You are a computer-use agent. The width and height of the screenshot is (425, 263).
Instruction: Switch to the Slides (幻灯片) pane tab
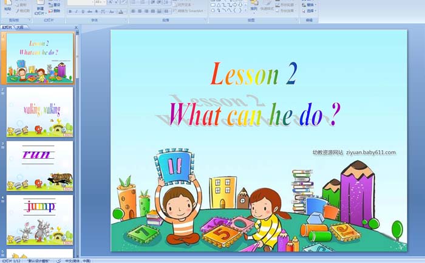(7, 27)
